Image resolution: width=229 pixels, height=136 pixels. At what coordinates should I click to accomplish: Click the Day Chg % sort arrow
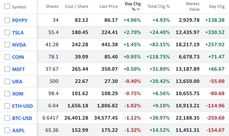click(138, 9)
